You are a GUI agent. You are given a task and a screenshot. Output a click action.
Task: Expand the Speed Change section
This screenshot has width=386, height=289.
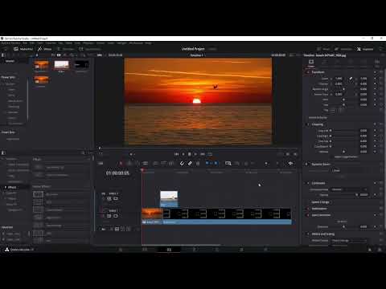(320, 202)
